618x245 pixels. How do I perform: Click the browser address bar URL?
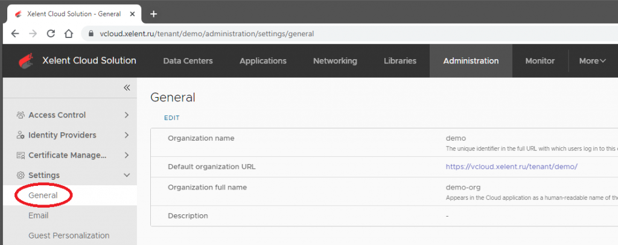point(206,33)
